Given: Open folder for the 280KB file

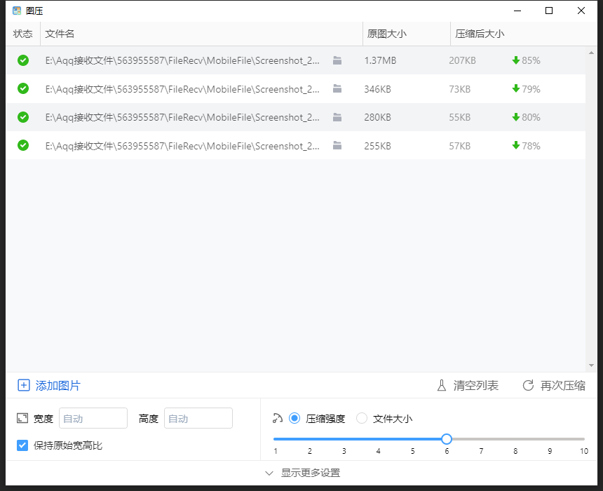Looking at the screenshot, I should [x=337, y=118].
